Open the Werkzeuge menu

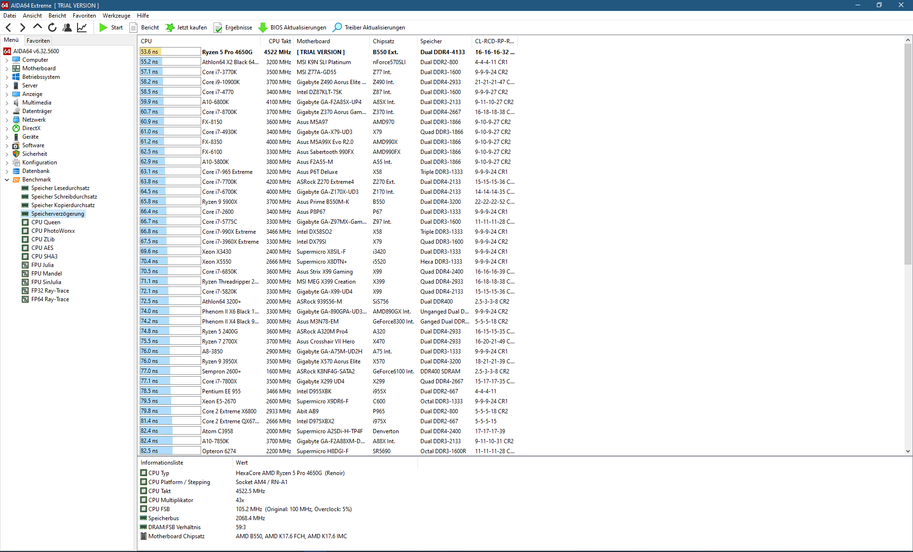(x=116, y=16)
